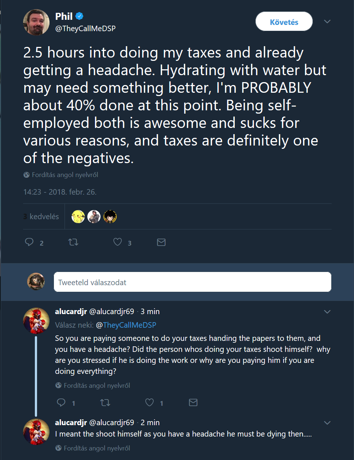This screenshot has width=354, height=460.
Task: Expand options chevron on alucardjr's second reply
Action: click(x=328, y=423)
